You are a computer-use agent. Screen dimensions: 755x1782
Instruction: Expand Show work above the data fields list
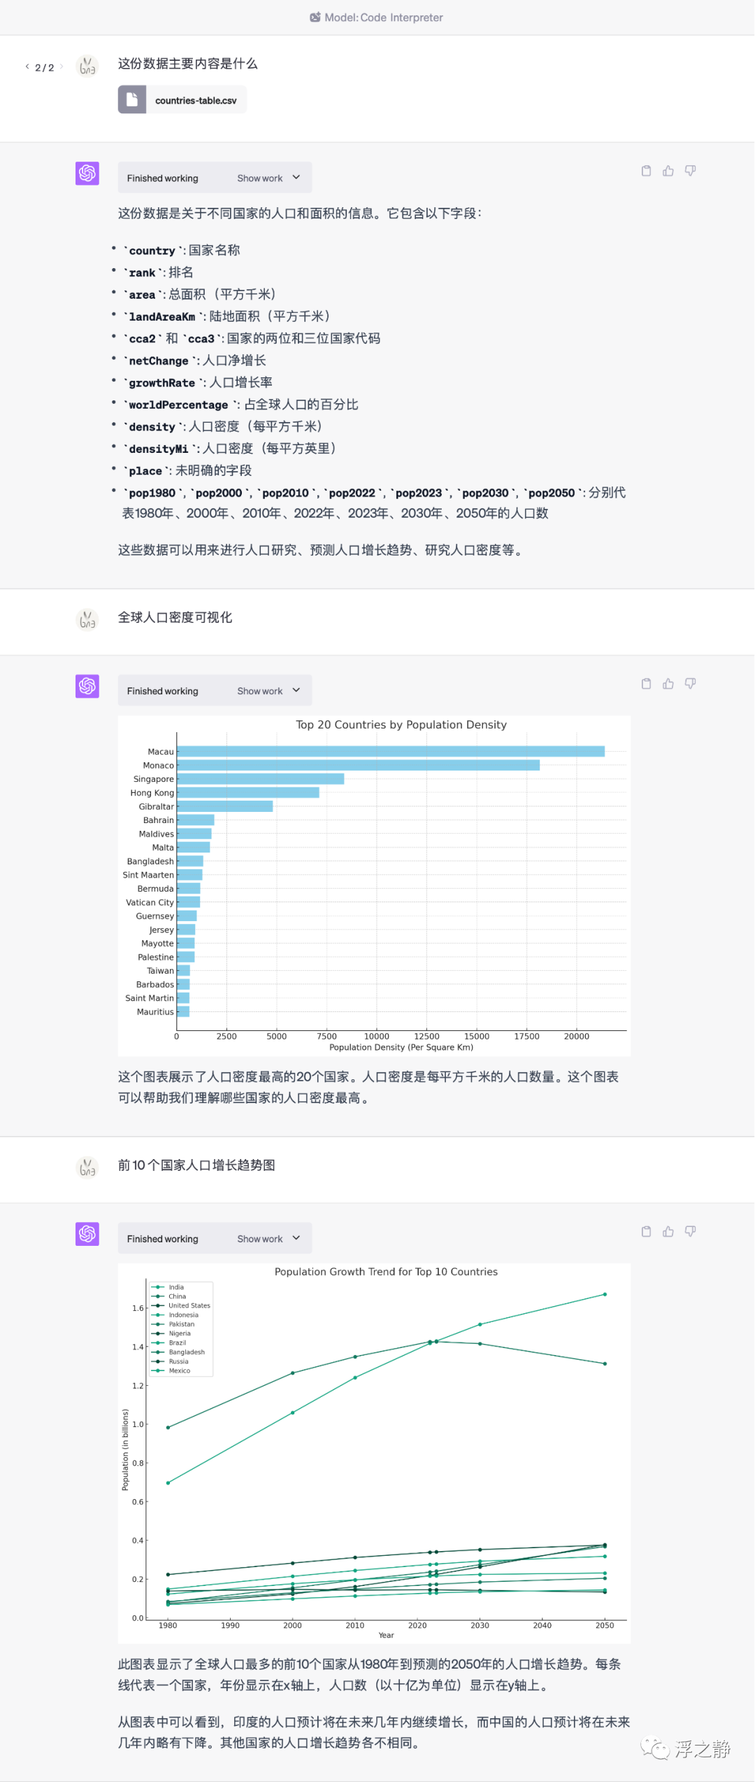[x=268, y=178]
